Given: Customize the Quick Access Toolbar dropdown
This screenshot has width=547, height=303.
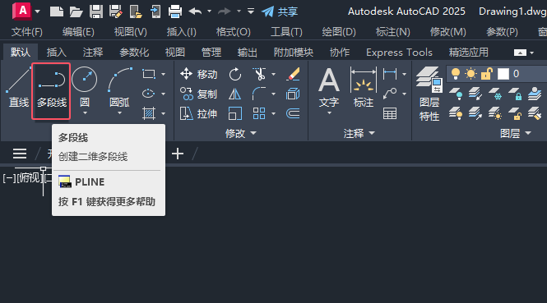Looking at the screenshot, I should [251, 11].
